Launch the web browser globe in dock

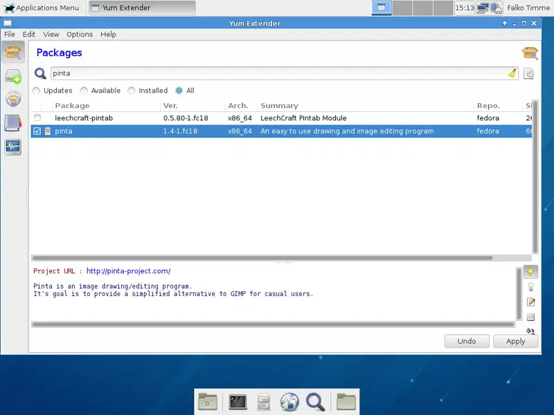point(289,402)
